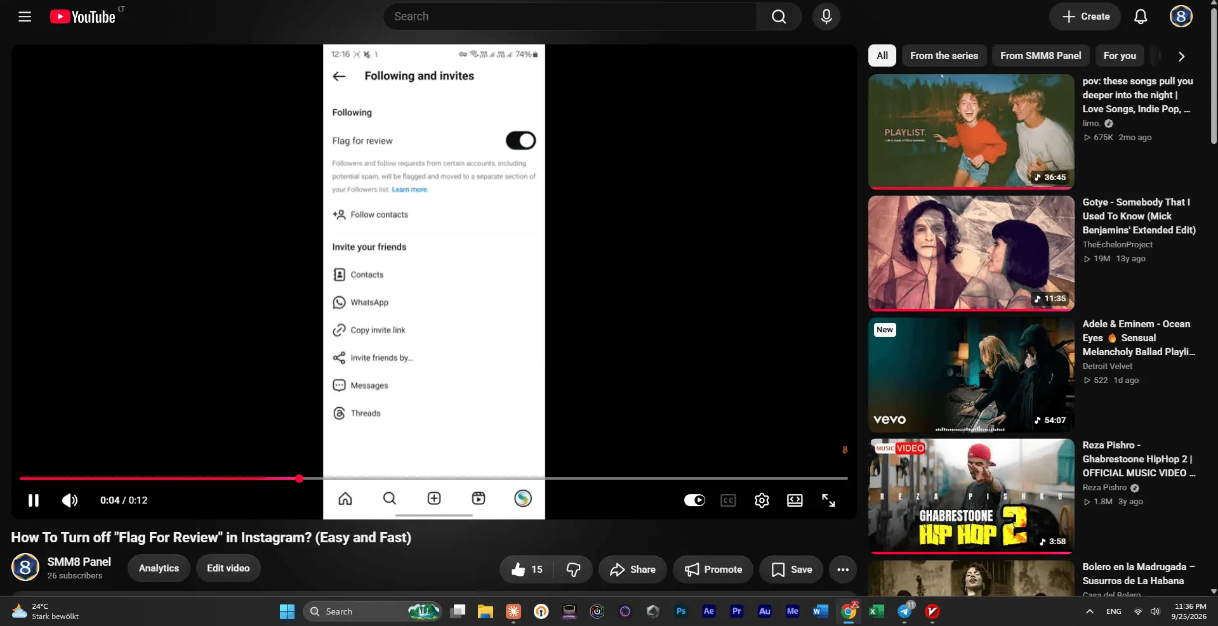Save the video to a playlist
The width and height of the screenshot is (1218, 626).
[791, 570]
